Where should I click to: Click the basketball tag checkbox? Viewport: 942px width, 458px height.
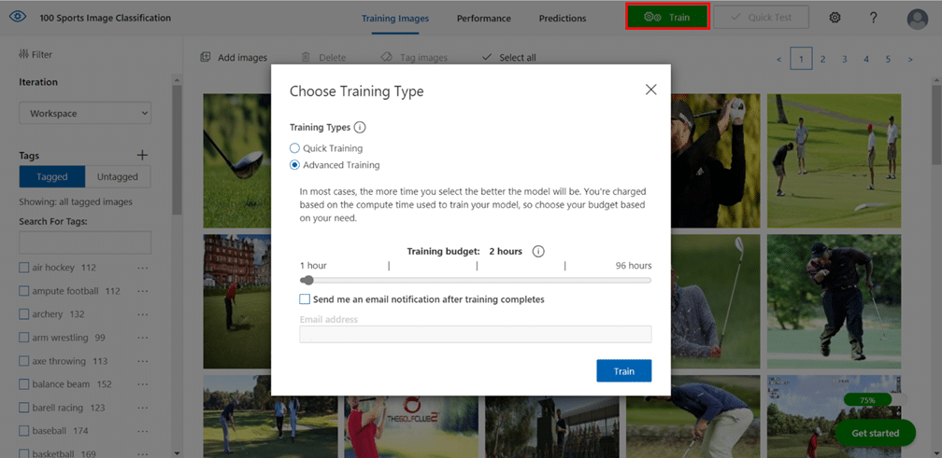[x=24, y=454]
